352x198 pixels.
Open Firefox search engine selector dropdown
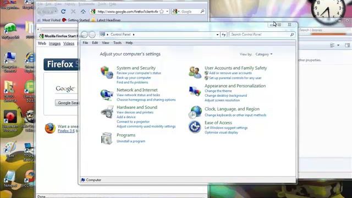[176, 12]
